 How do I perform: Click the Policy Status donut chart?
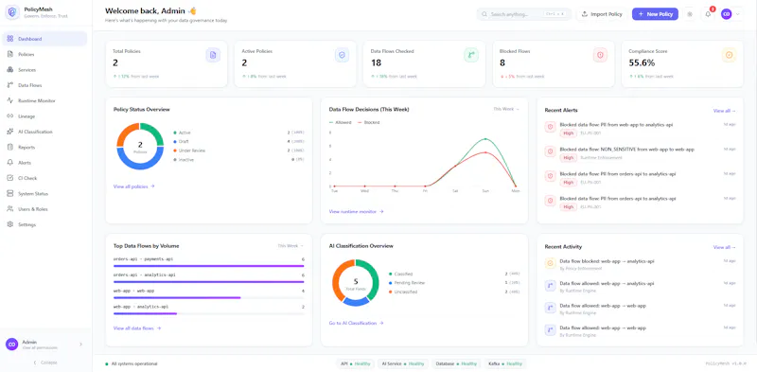pyautogui.click(x=140, y=147)
